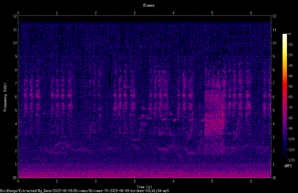
Task: Click the "Time (s)" axis label
Action: [144, 187]
